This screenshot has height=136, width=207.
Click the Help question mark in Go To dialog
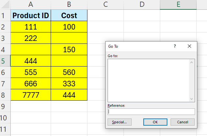pyautogui.click(x=175, y=46)
